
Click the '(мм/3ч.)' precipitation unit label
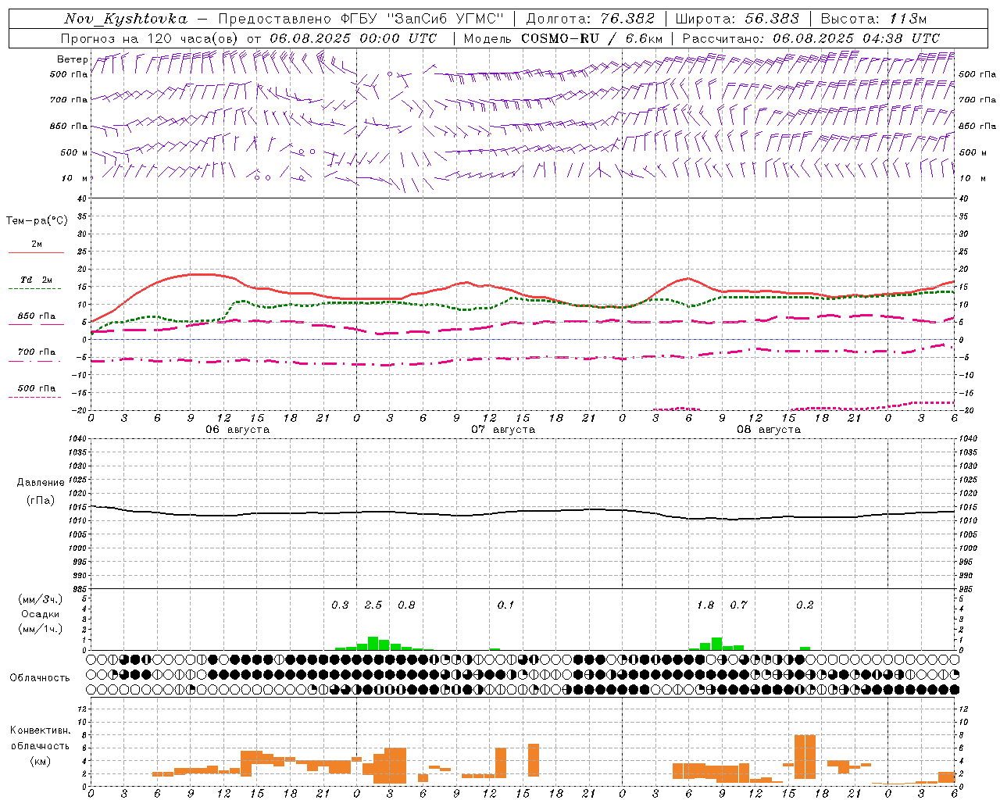point(39,599)
